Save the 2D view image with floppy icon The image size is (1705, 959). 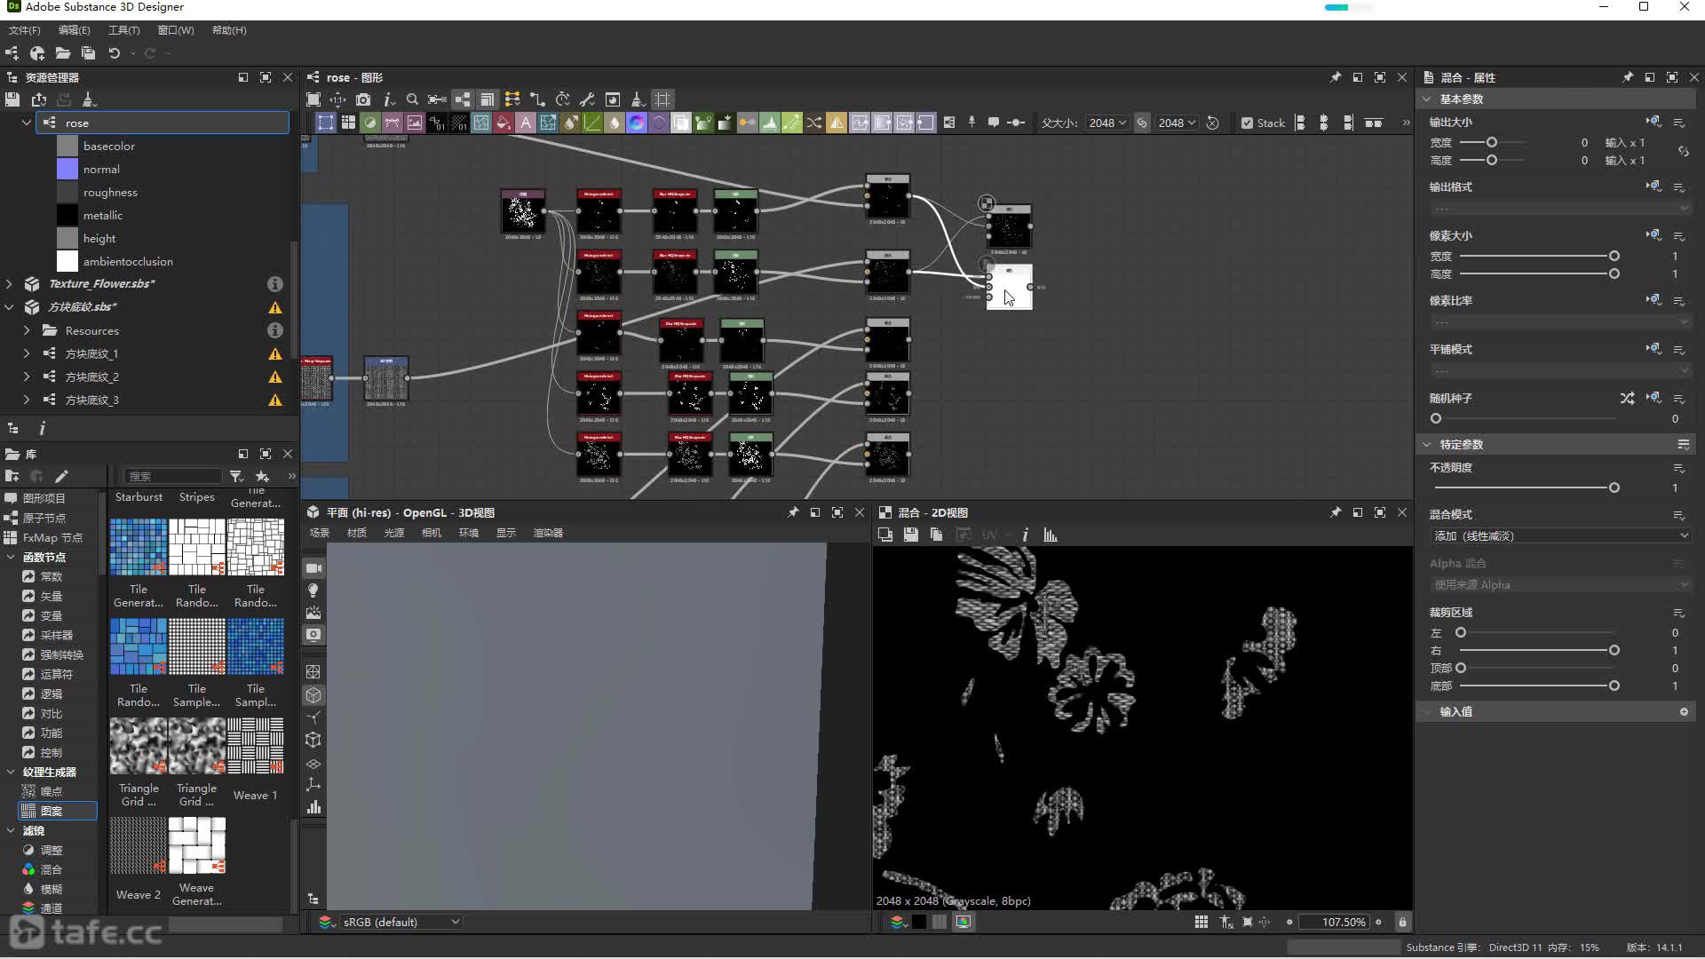coord(910,535)
